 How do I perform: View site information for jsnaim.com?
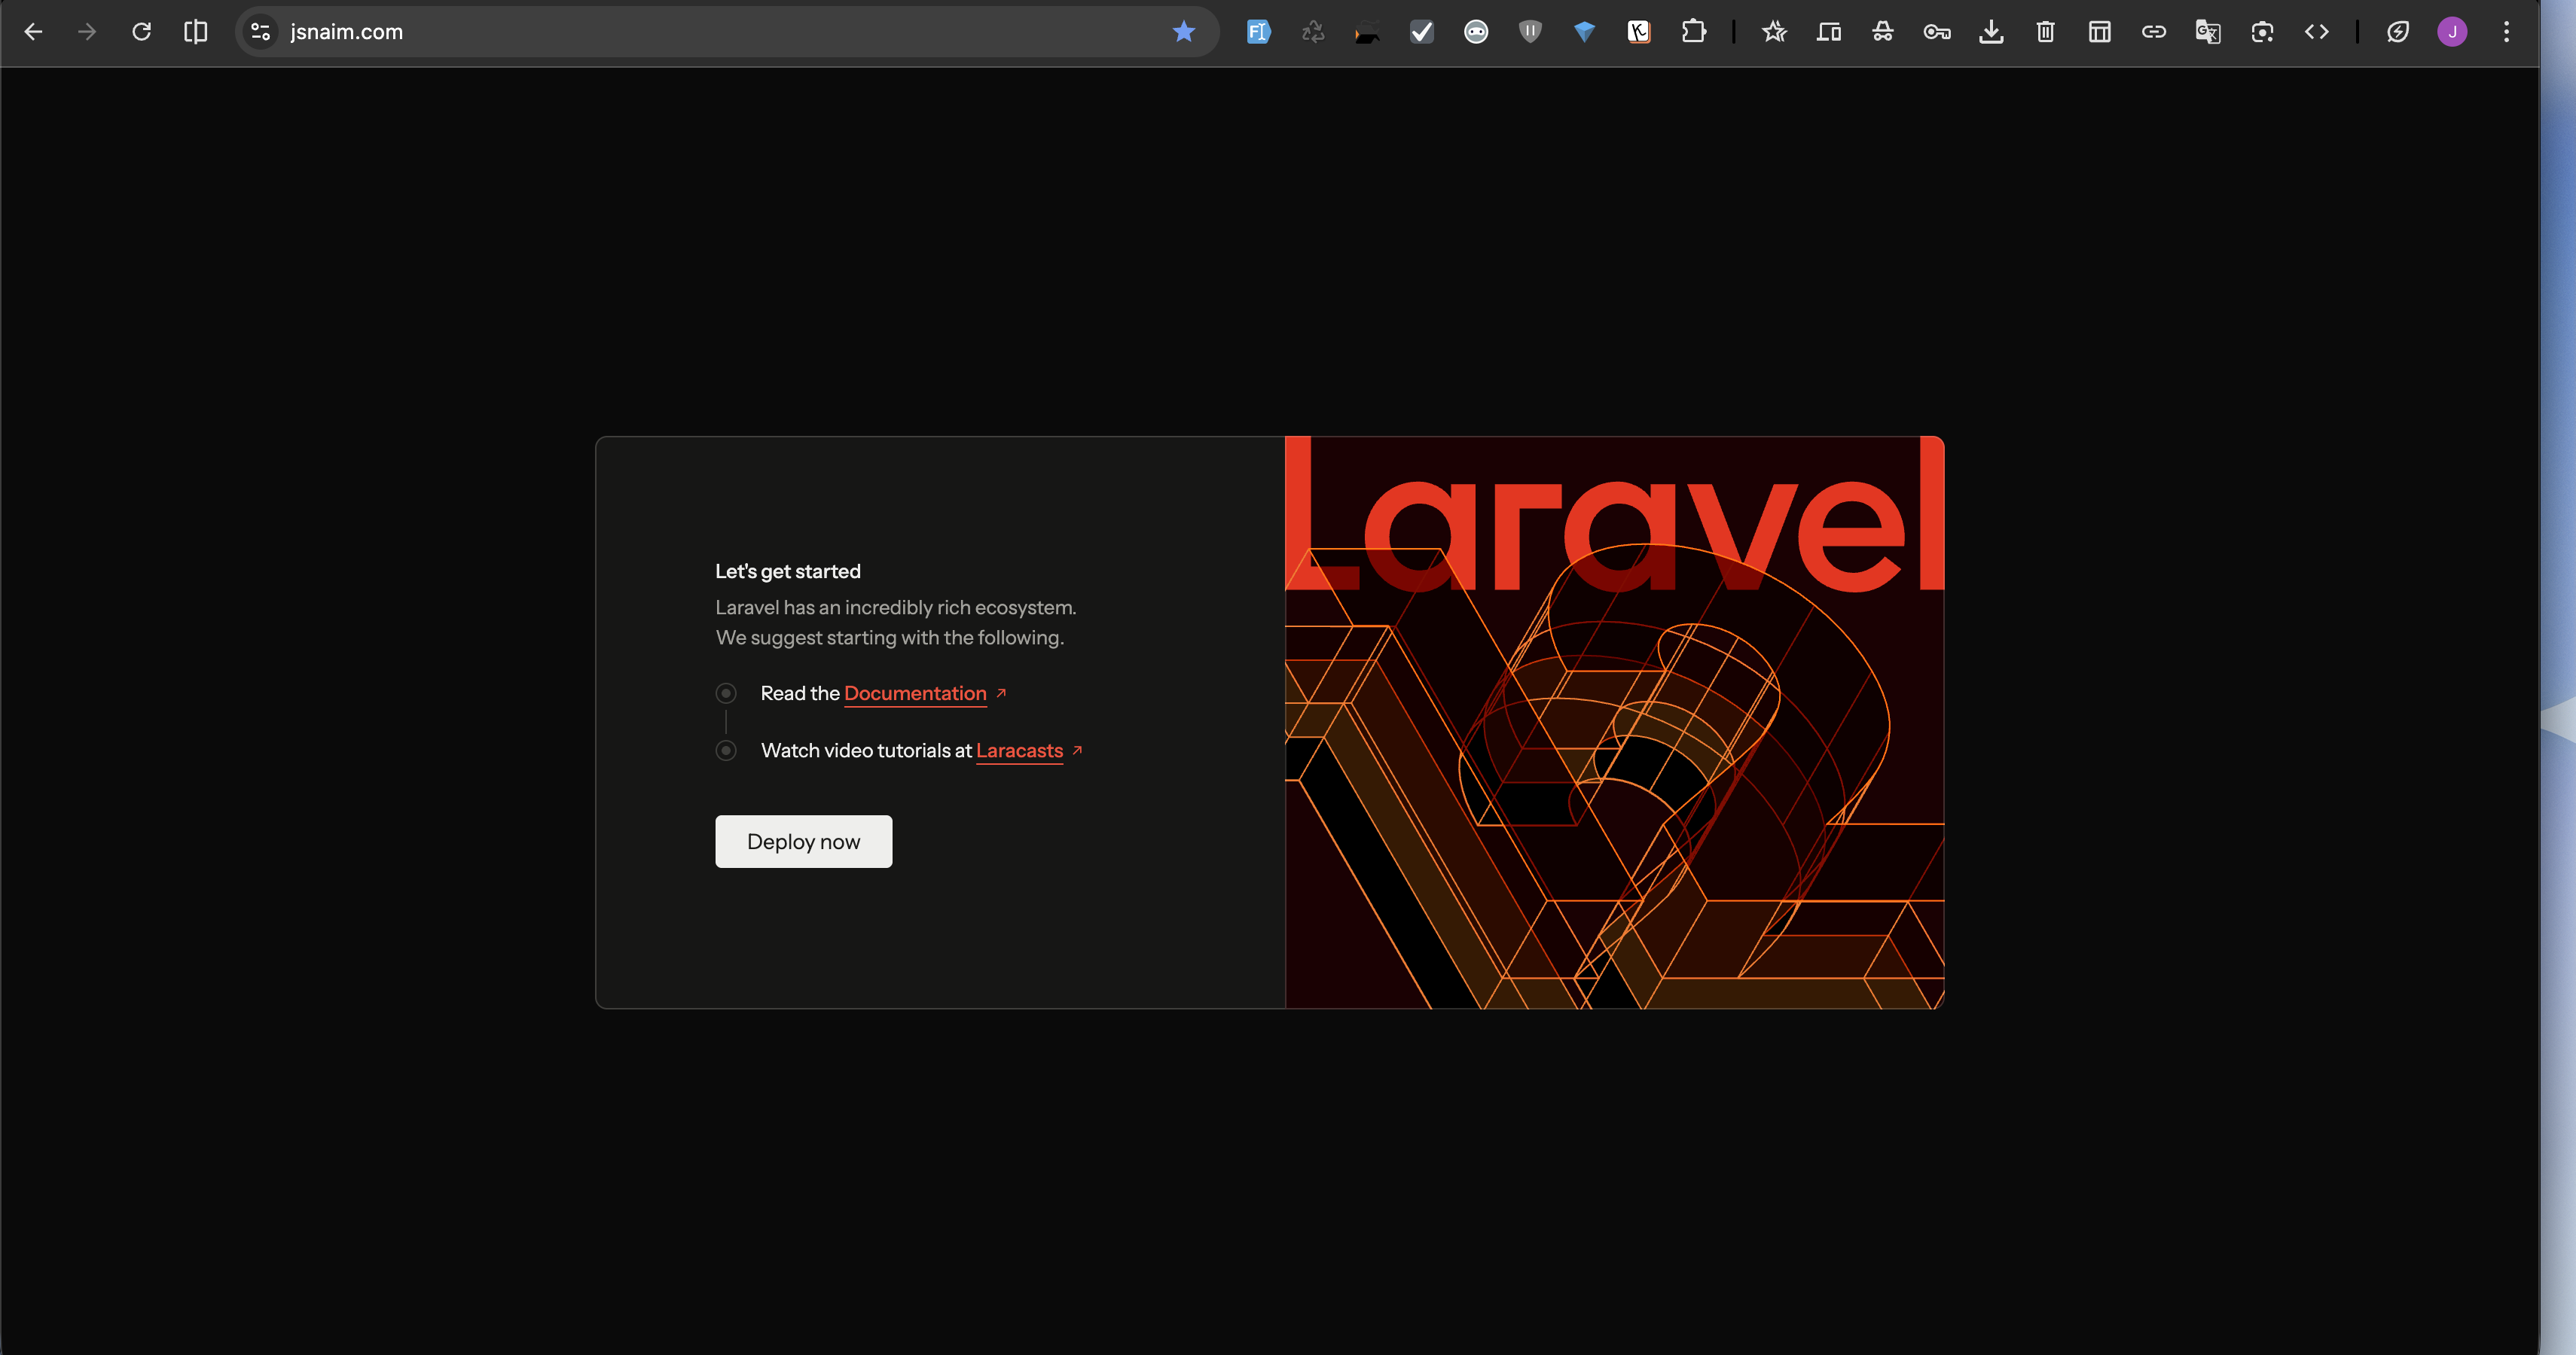click(x=261, y=32)
